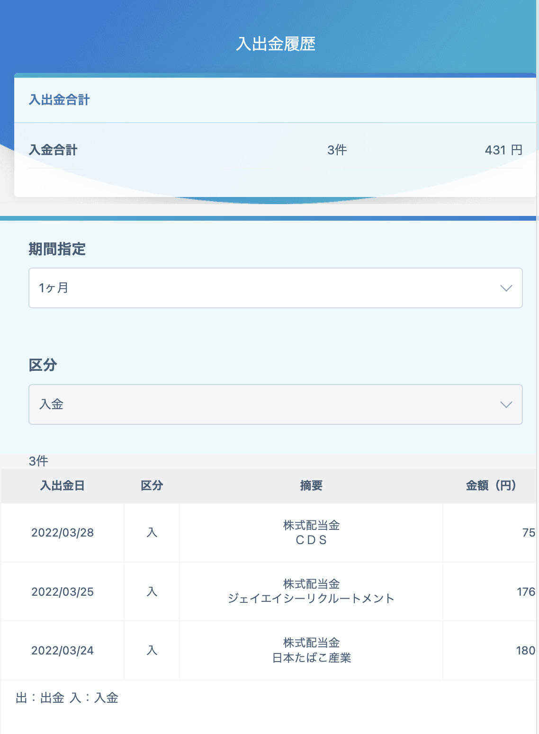Screen dimensions: 539x734
Task: Click the 180 yen amount cell
Action: point(490,651)
